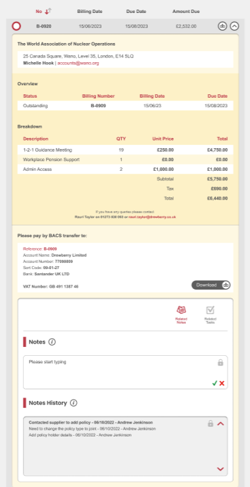Toggle the lock icon in the notes input box

[x=220, y=363]
